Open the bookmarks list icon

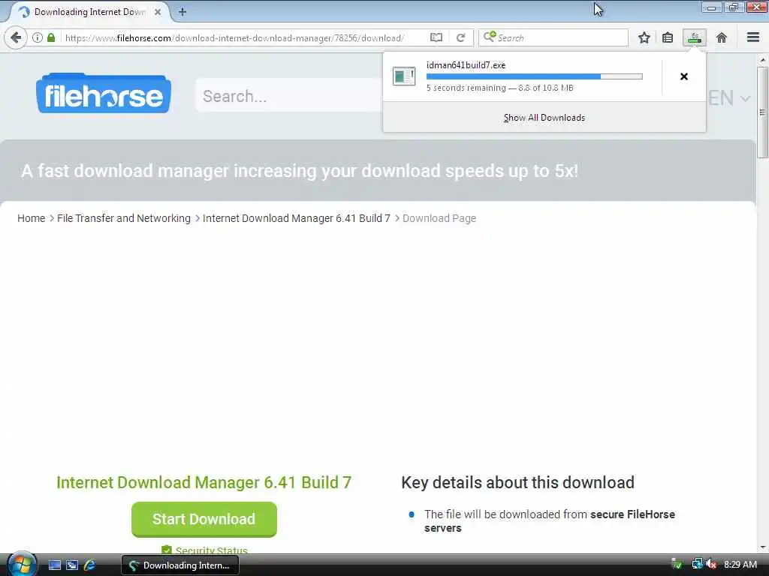668,37
